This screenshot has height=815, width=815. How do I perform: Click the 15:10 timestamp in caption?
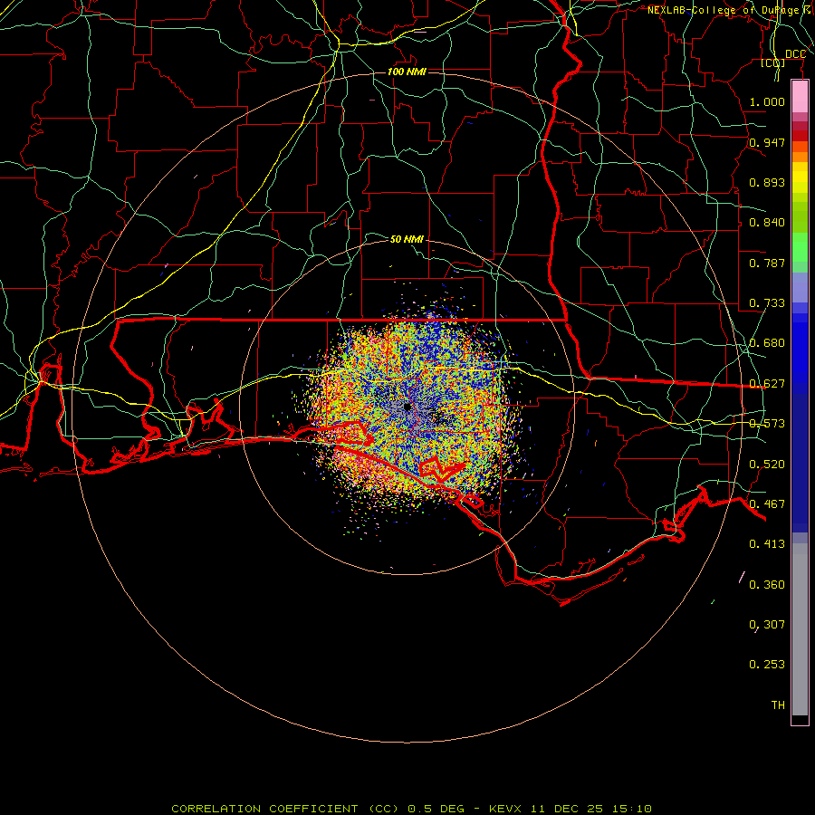(631, 809)
